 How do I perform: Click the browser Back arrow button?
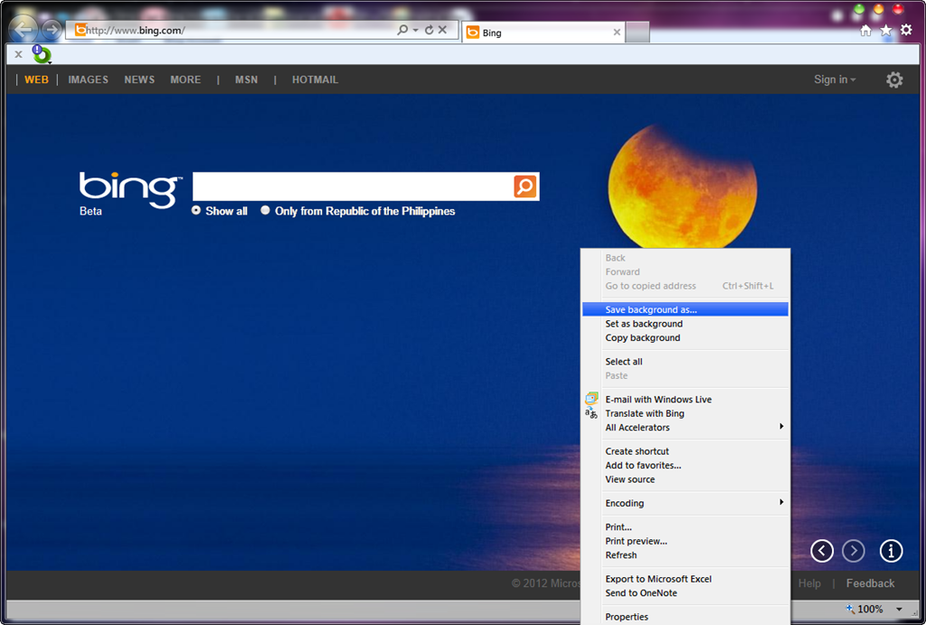point(24,30)
